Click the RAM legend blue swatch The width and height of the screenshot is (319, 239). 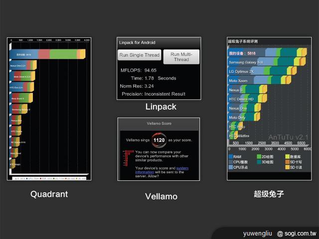coord(230,156)
